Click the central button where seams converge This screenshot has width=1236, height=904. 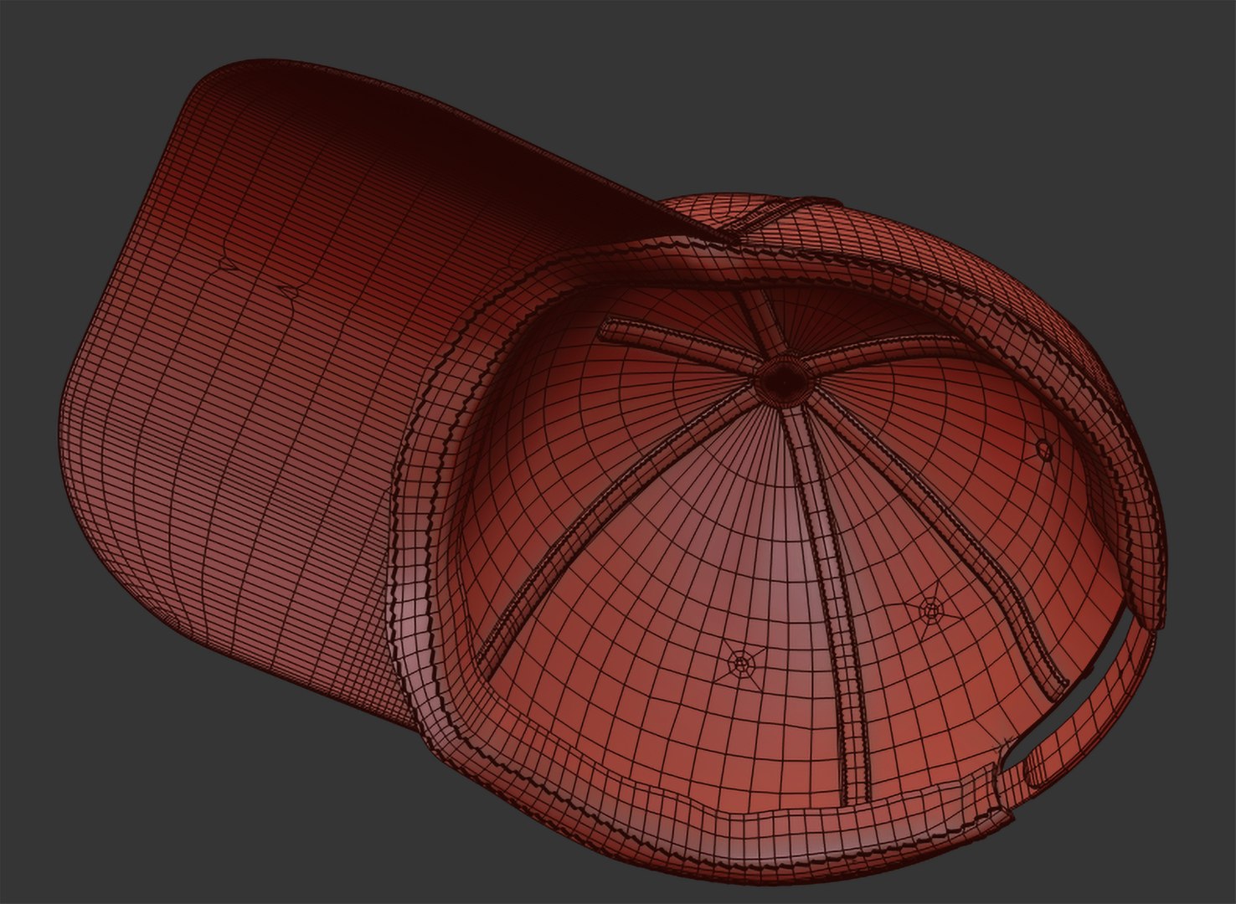[x=783, y=382]
